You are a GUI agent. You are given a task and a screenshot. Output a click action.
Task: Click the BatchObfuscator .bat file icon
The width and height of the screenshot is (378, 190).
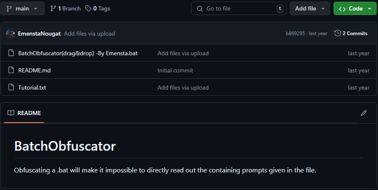(11, 53)
